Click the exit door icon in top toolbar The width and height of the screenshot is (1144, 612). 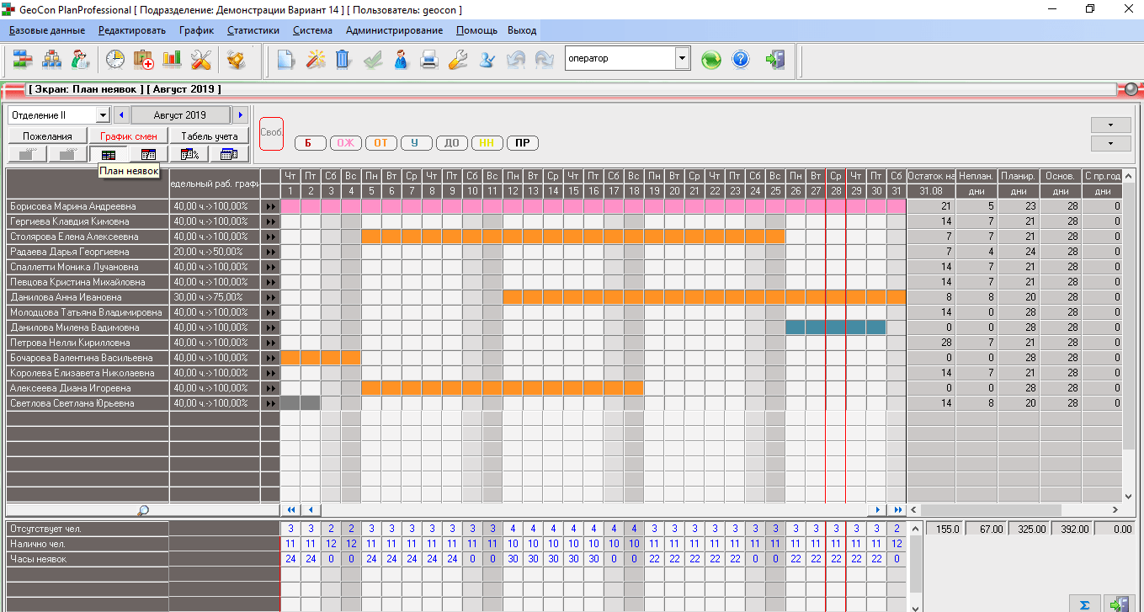[775, 60]
